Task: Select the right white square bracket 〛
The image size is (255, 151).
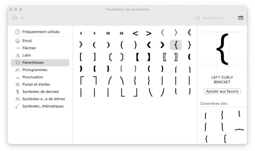Action: click(x=176, y=57)
